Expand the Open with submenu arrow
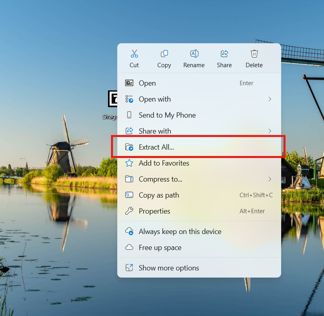This screenshot has height=316, width=324. 270,99
